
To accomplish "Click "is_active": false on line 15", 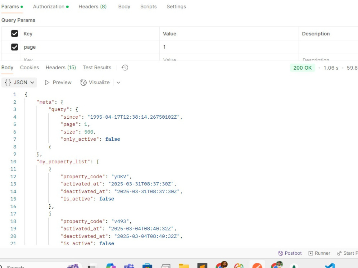I will tap(87, 199).
